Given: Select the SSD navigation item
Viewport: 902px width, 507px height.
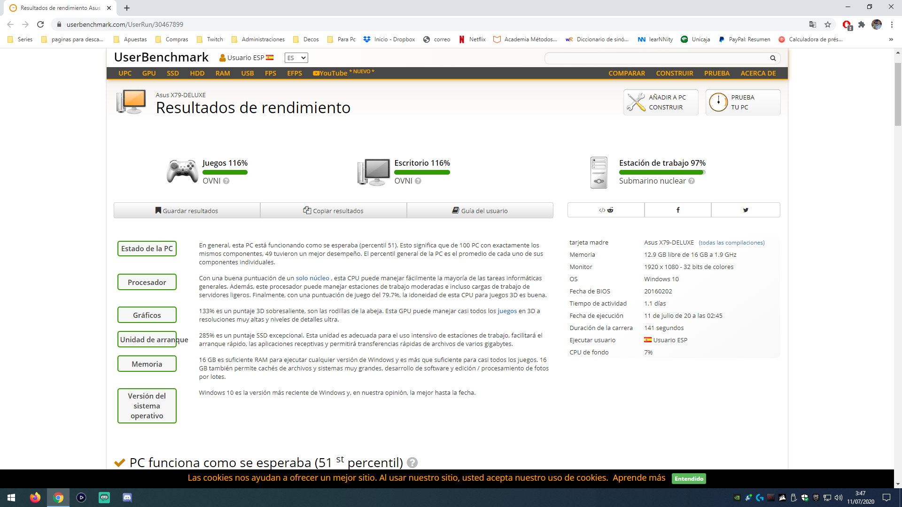Looking at the screenshot, I should click(x=172, y=73).
